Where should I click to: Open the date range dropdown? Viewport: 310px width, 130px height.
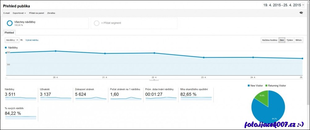pos(283,5)
